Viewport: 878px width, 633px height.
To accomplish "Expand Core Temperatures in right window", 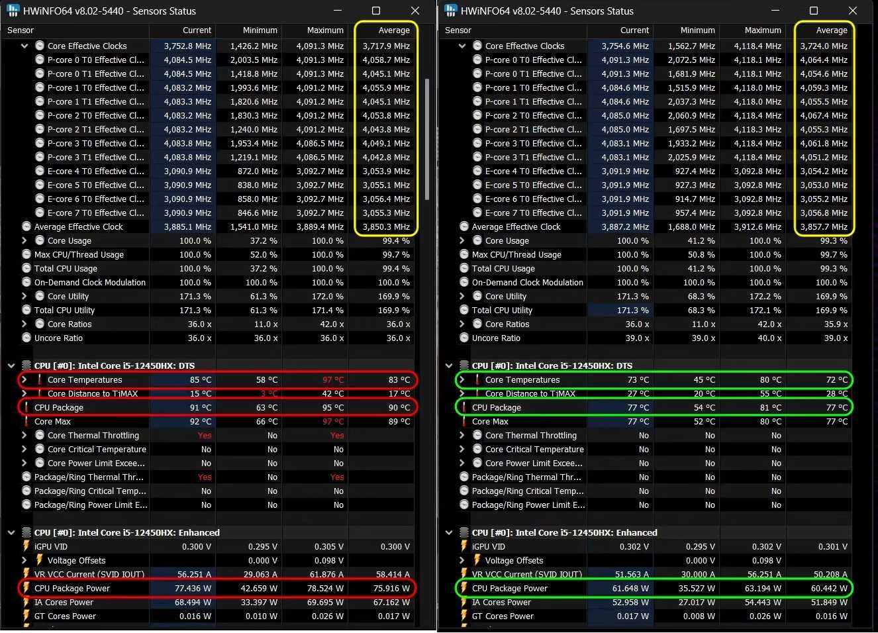I will [462, 379].
